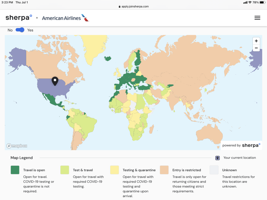Click the sherpa logo in header
Screen dimensions: 267x200
click(x=19, y=18)
